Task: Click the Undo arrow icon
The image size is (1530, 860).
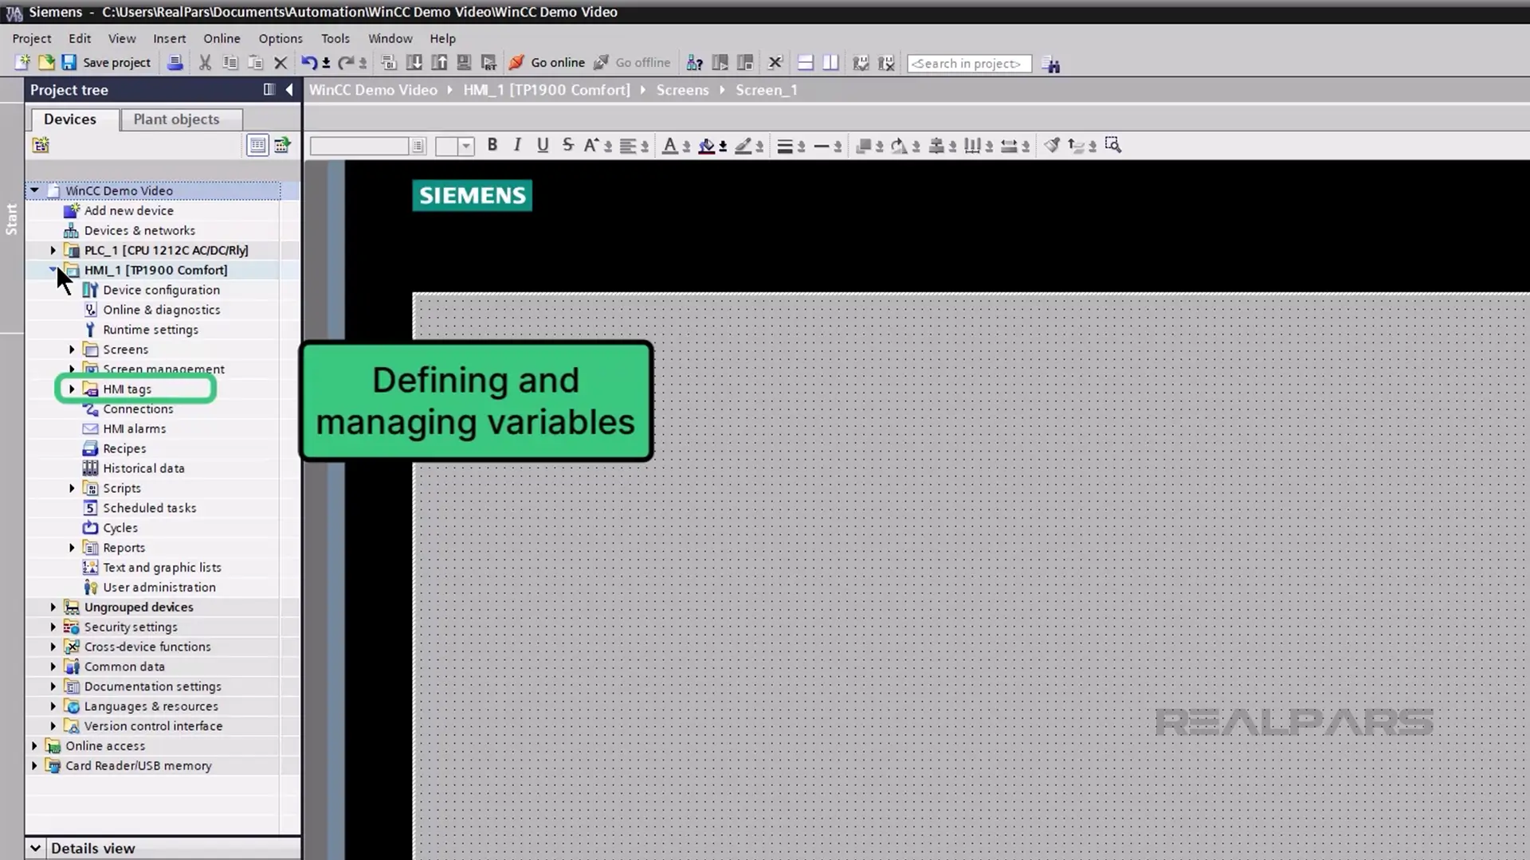Action: (x=309, y=63)
